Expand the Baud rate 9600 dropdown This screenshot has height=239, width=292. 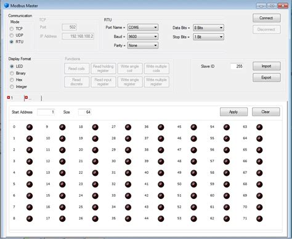143,37
